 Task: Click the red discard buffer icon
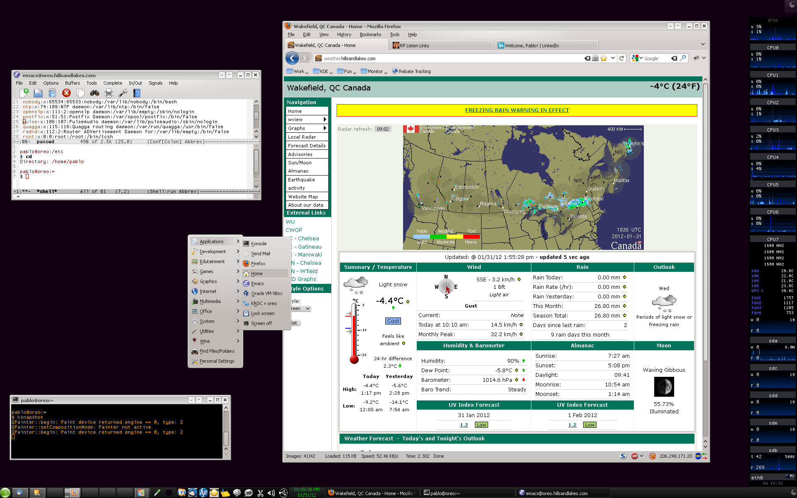pos(66,93)
